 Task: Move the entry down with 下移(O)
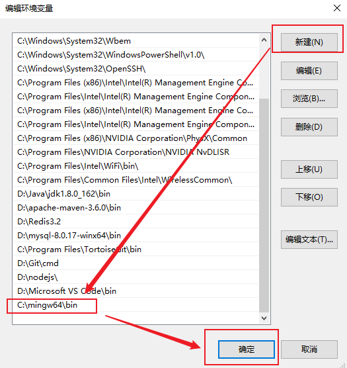309,197
